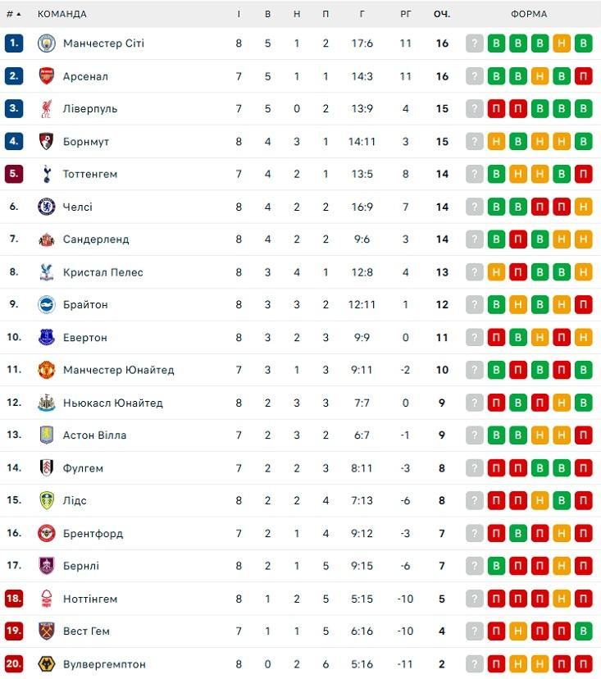Viewport: 601px width, 679px height.
Task: Click the ФОРМА column header
Action: click(529, 14)
